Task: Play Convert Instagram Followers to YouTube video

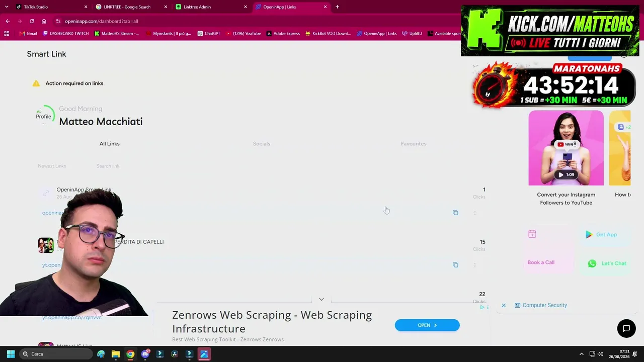Action: point(566,148)
